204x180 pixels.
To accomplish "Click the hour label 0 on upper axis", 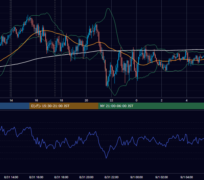I will tap(136, 100).
